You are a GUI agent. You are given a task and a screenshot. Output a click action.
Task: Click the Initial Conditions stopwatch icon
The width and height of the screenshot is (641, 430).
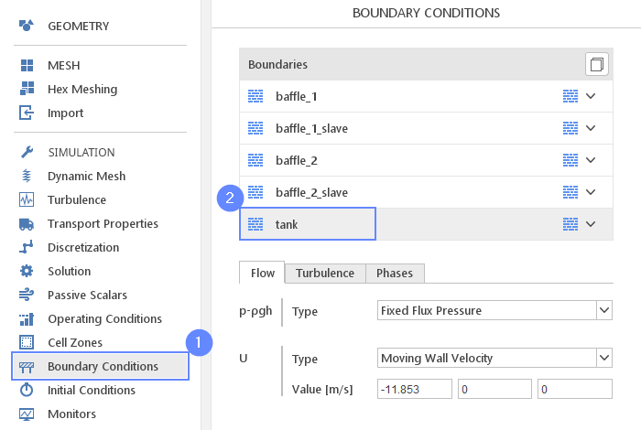27,390
